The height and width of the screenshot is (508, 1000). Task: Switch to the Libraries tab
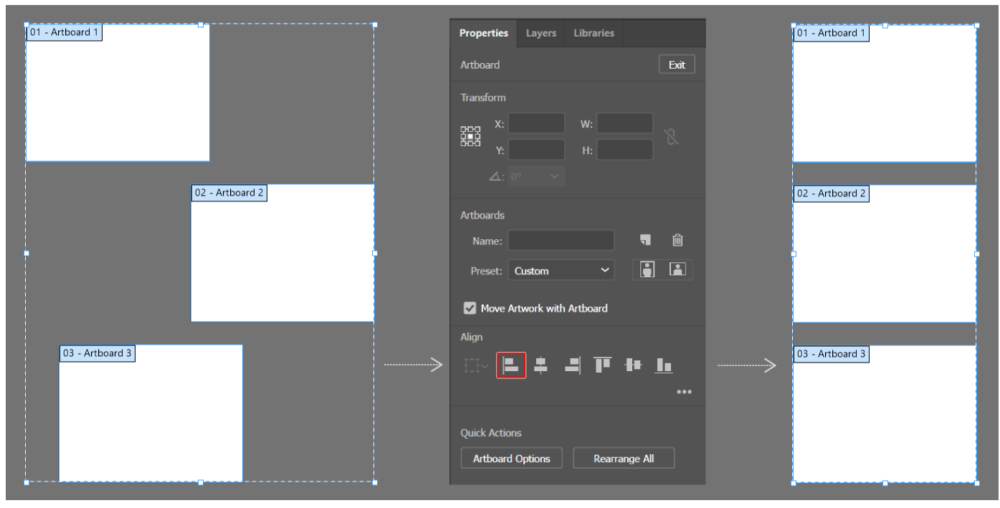pyautogui.click(x=593, y=33)
